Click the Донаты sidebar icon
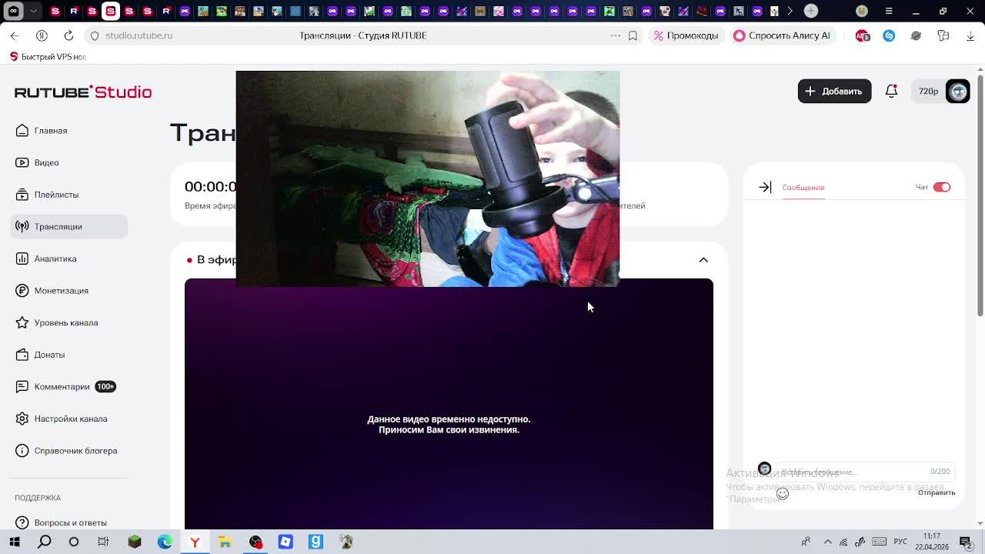985x554 pixels. [22, 355]
